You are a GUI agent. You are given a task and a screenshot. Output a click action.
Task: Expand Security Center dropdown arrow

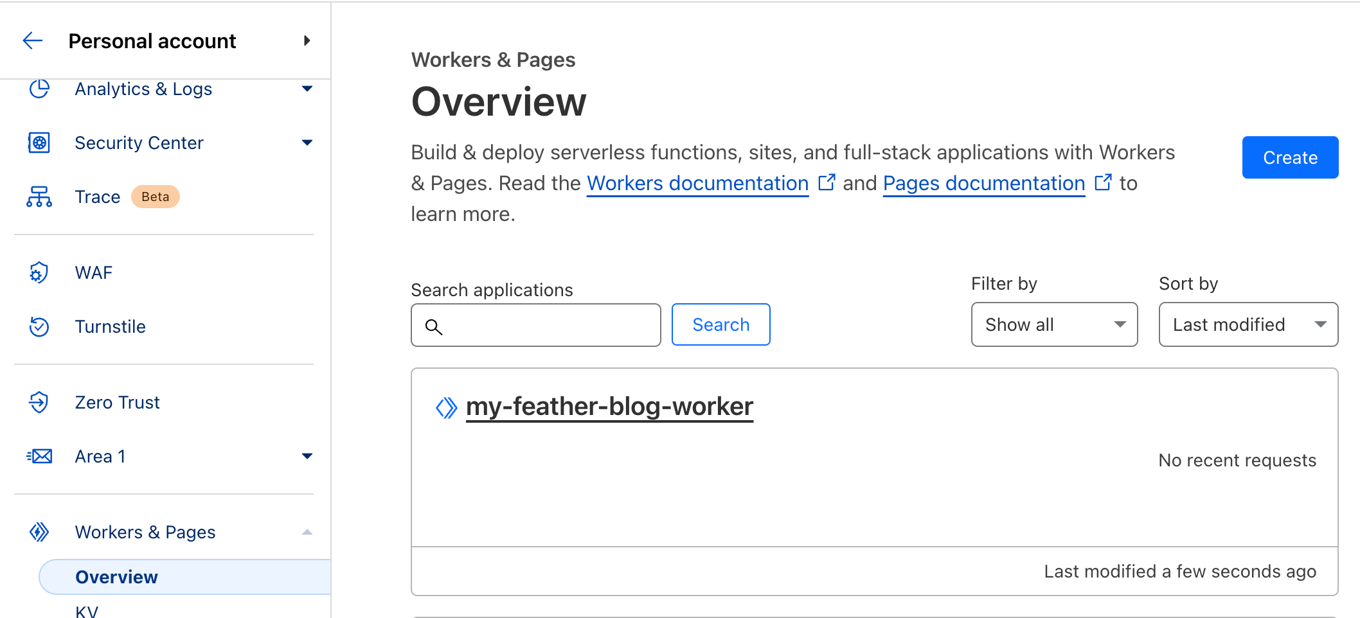(x=307, y=143)
